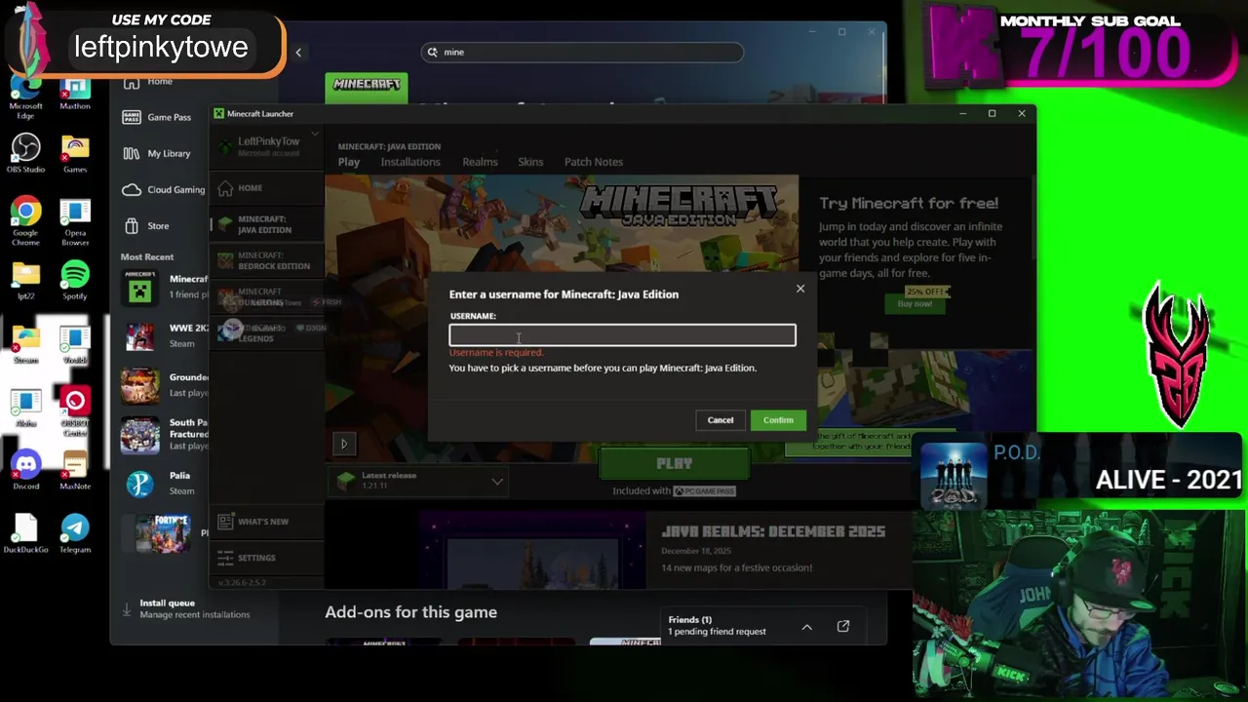This screenshot has width=1248, height=702.
Task: Go back with Xbox app back arrow
Action: pos(298,52)
